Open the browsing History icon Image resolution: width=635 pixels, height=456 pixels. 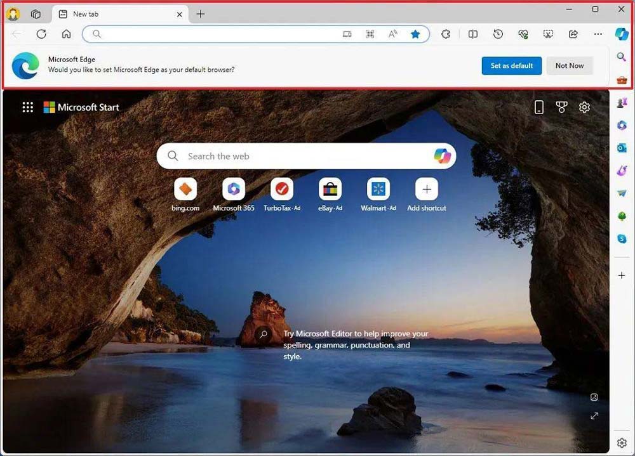(498, 34)
